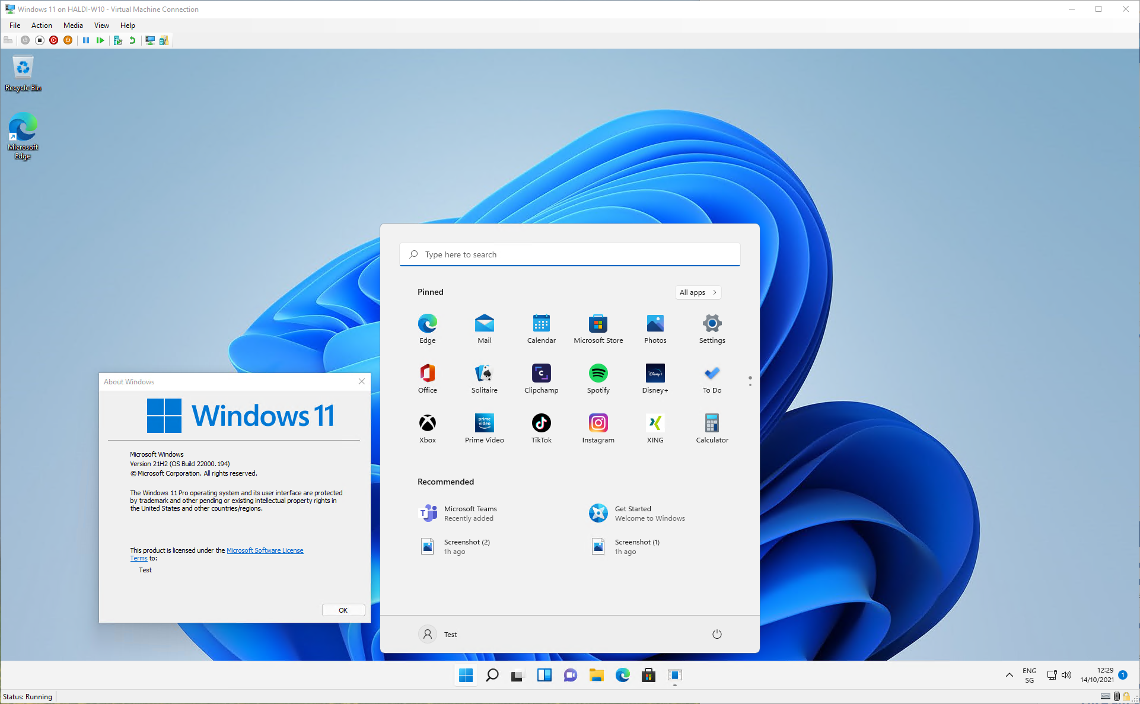Click the red Shut Down toolbar icon
The image size is (1140, 704).
click(54, 40)
